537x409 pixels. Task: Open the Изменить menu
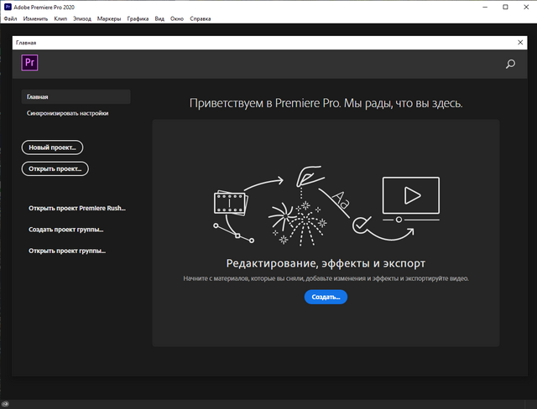[x=36, y=18]
